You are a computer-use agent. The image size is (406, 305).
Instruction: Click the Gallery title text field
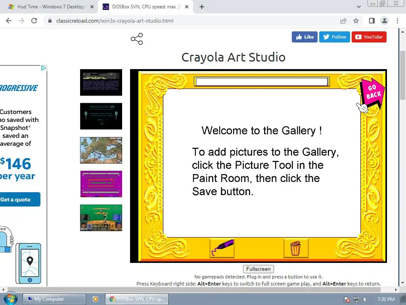(262, 82)
